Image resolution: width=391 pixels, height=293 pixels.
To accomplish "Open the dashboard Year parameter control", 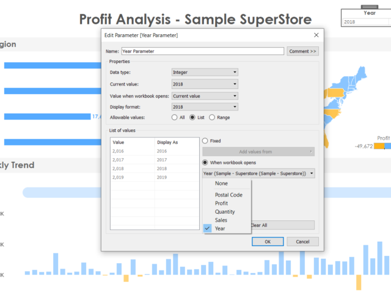I will click(x=367, y=22).
